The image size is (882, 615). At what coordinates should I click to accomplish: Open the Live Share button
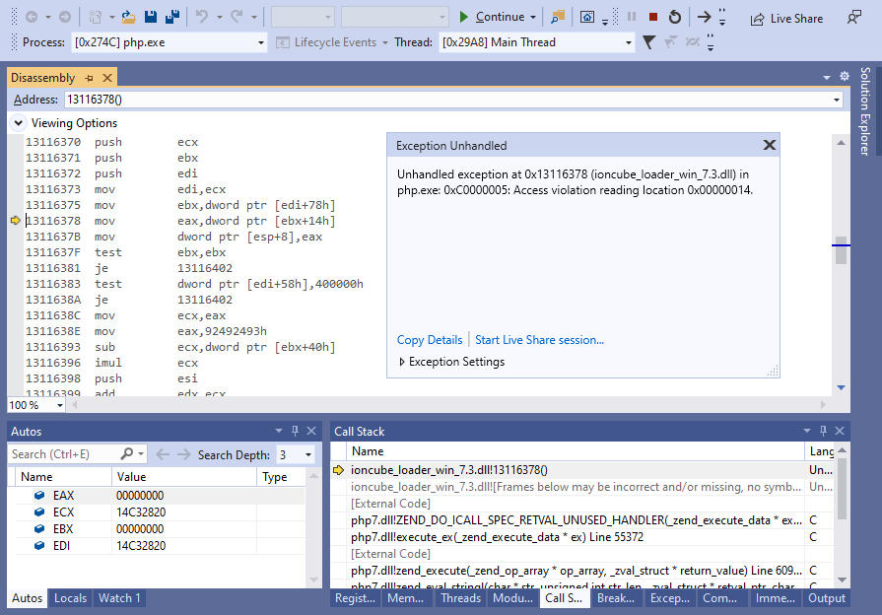[786, 18]
